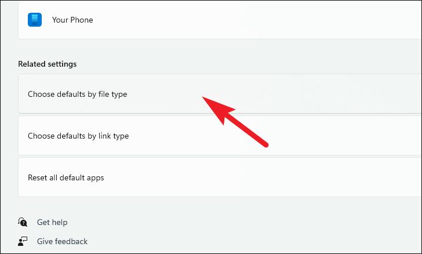Click the Related settings heading

tap(48, 64)
